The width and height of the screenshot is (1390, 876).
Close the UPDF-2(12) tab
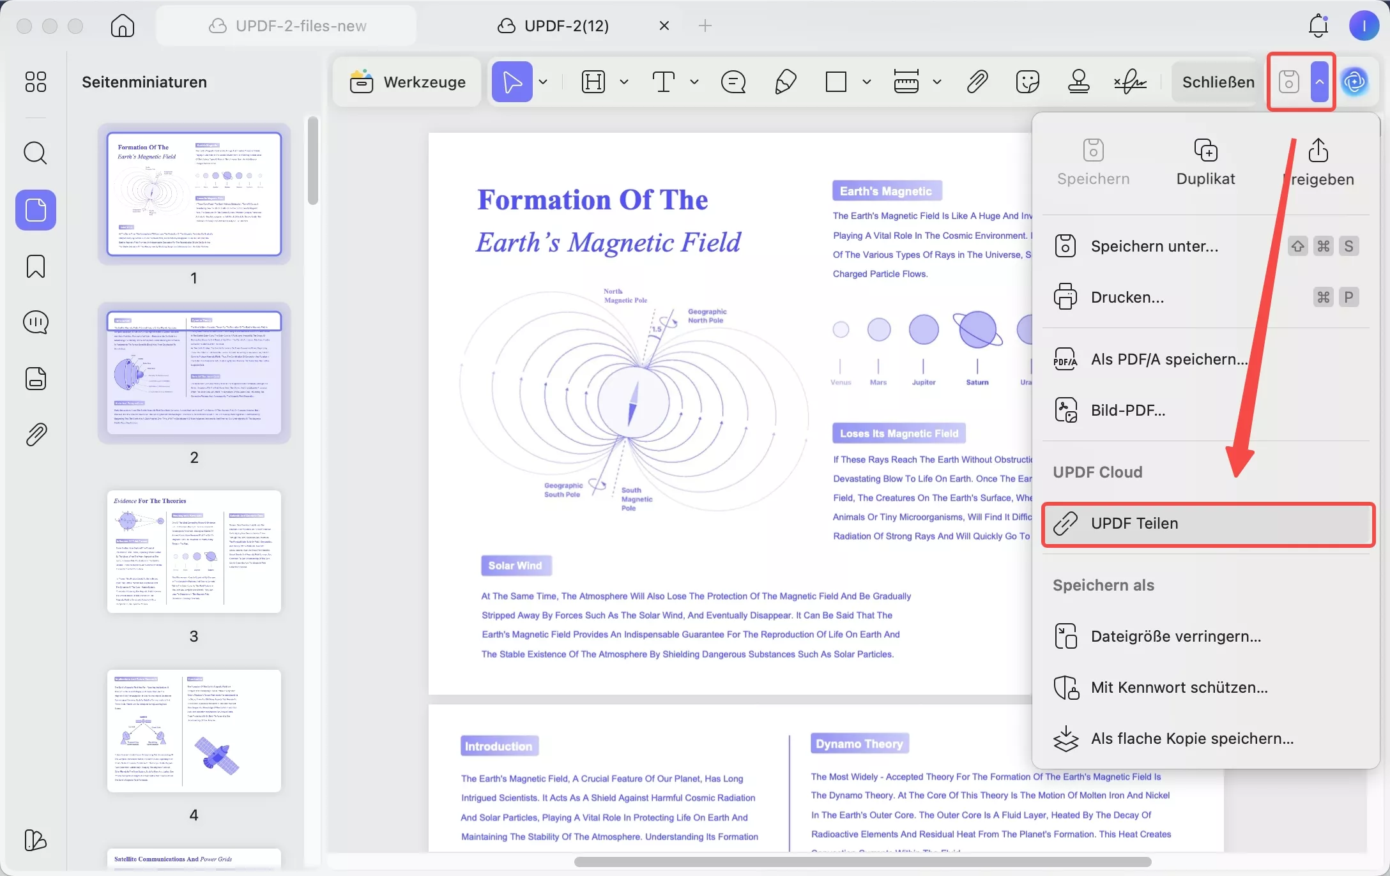[x=664, y=26]
